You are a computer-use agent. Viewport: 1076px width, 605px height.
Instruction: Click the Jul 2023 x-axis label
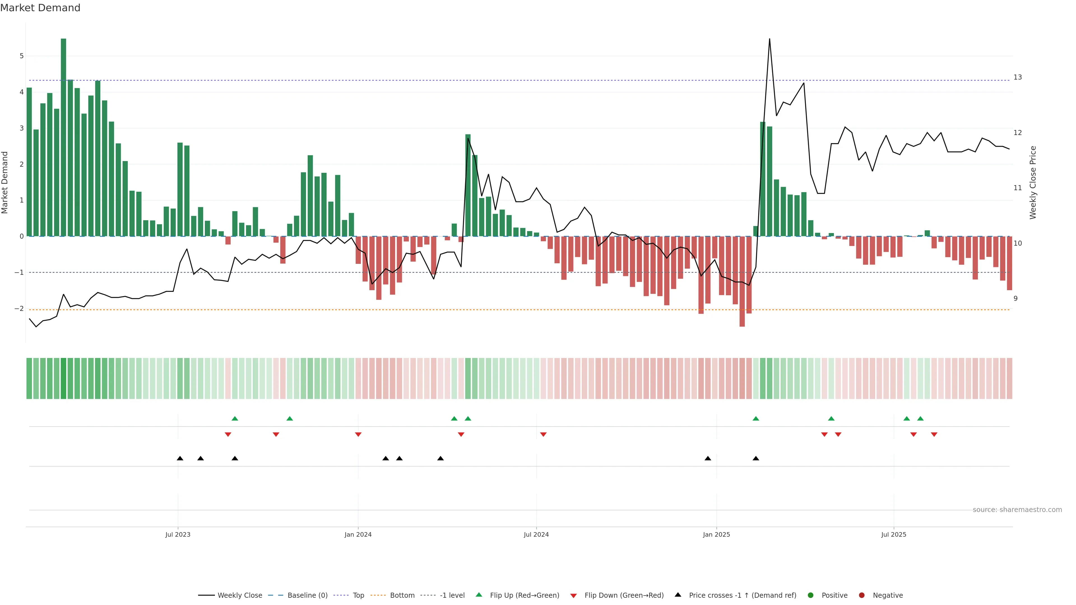(178, 534)
